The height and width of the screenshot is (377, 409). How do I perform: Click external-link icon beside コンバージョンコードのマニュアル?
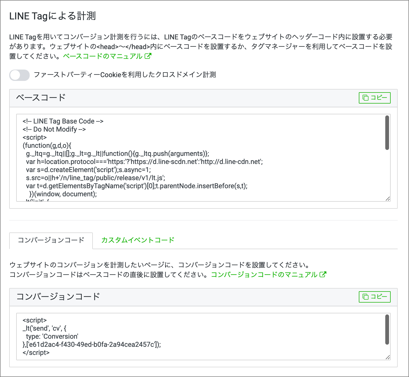(323, 274)
